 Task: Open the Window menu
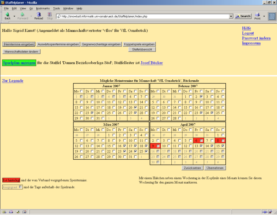click(x=68, y=8)
